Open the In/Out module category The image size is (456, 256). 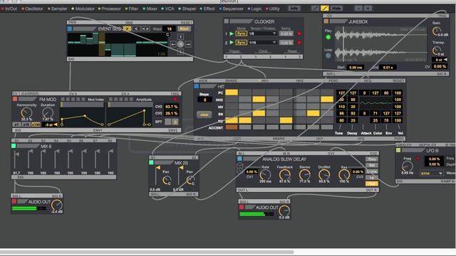tap(9, 9)
